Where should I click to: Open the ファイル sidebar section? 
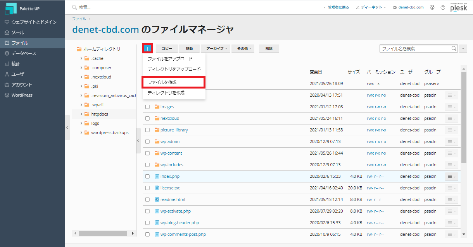33,43
